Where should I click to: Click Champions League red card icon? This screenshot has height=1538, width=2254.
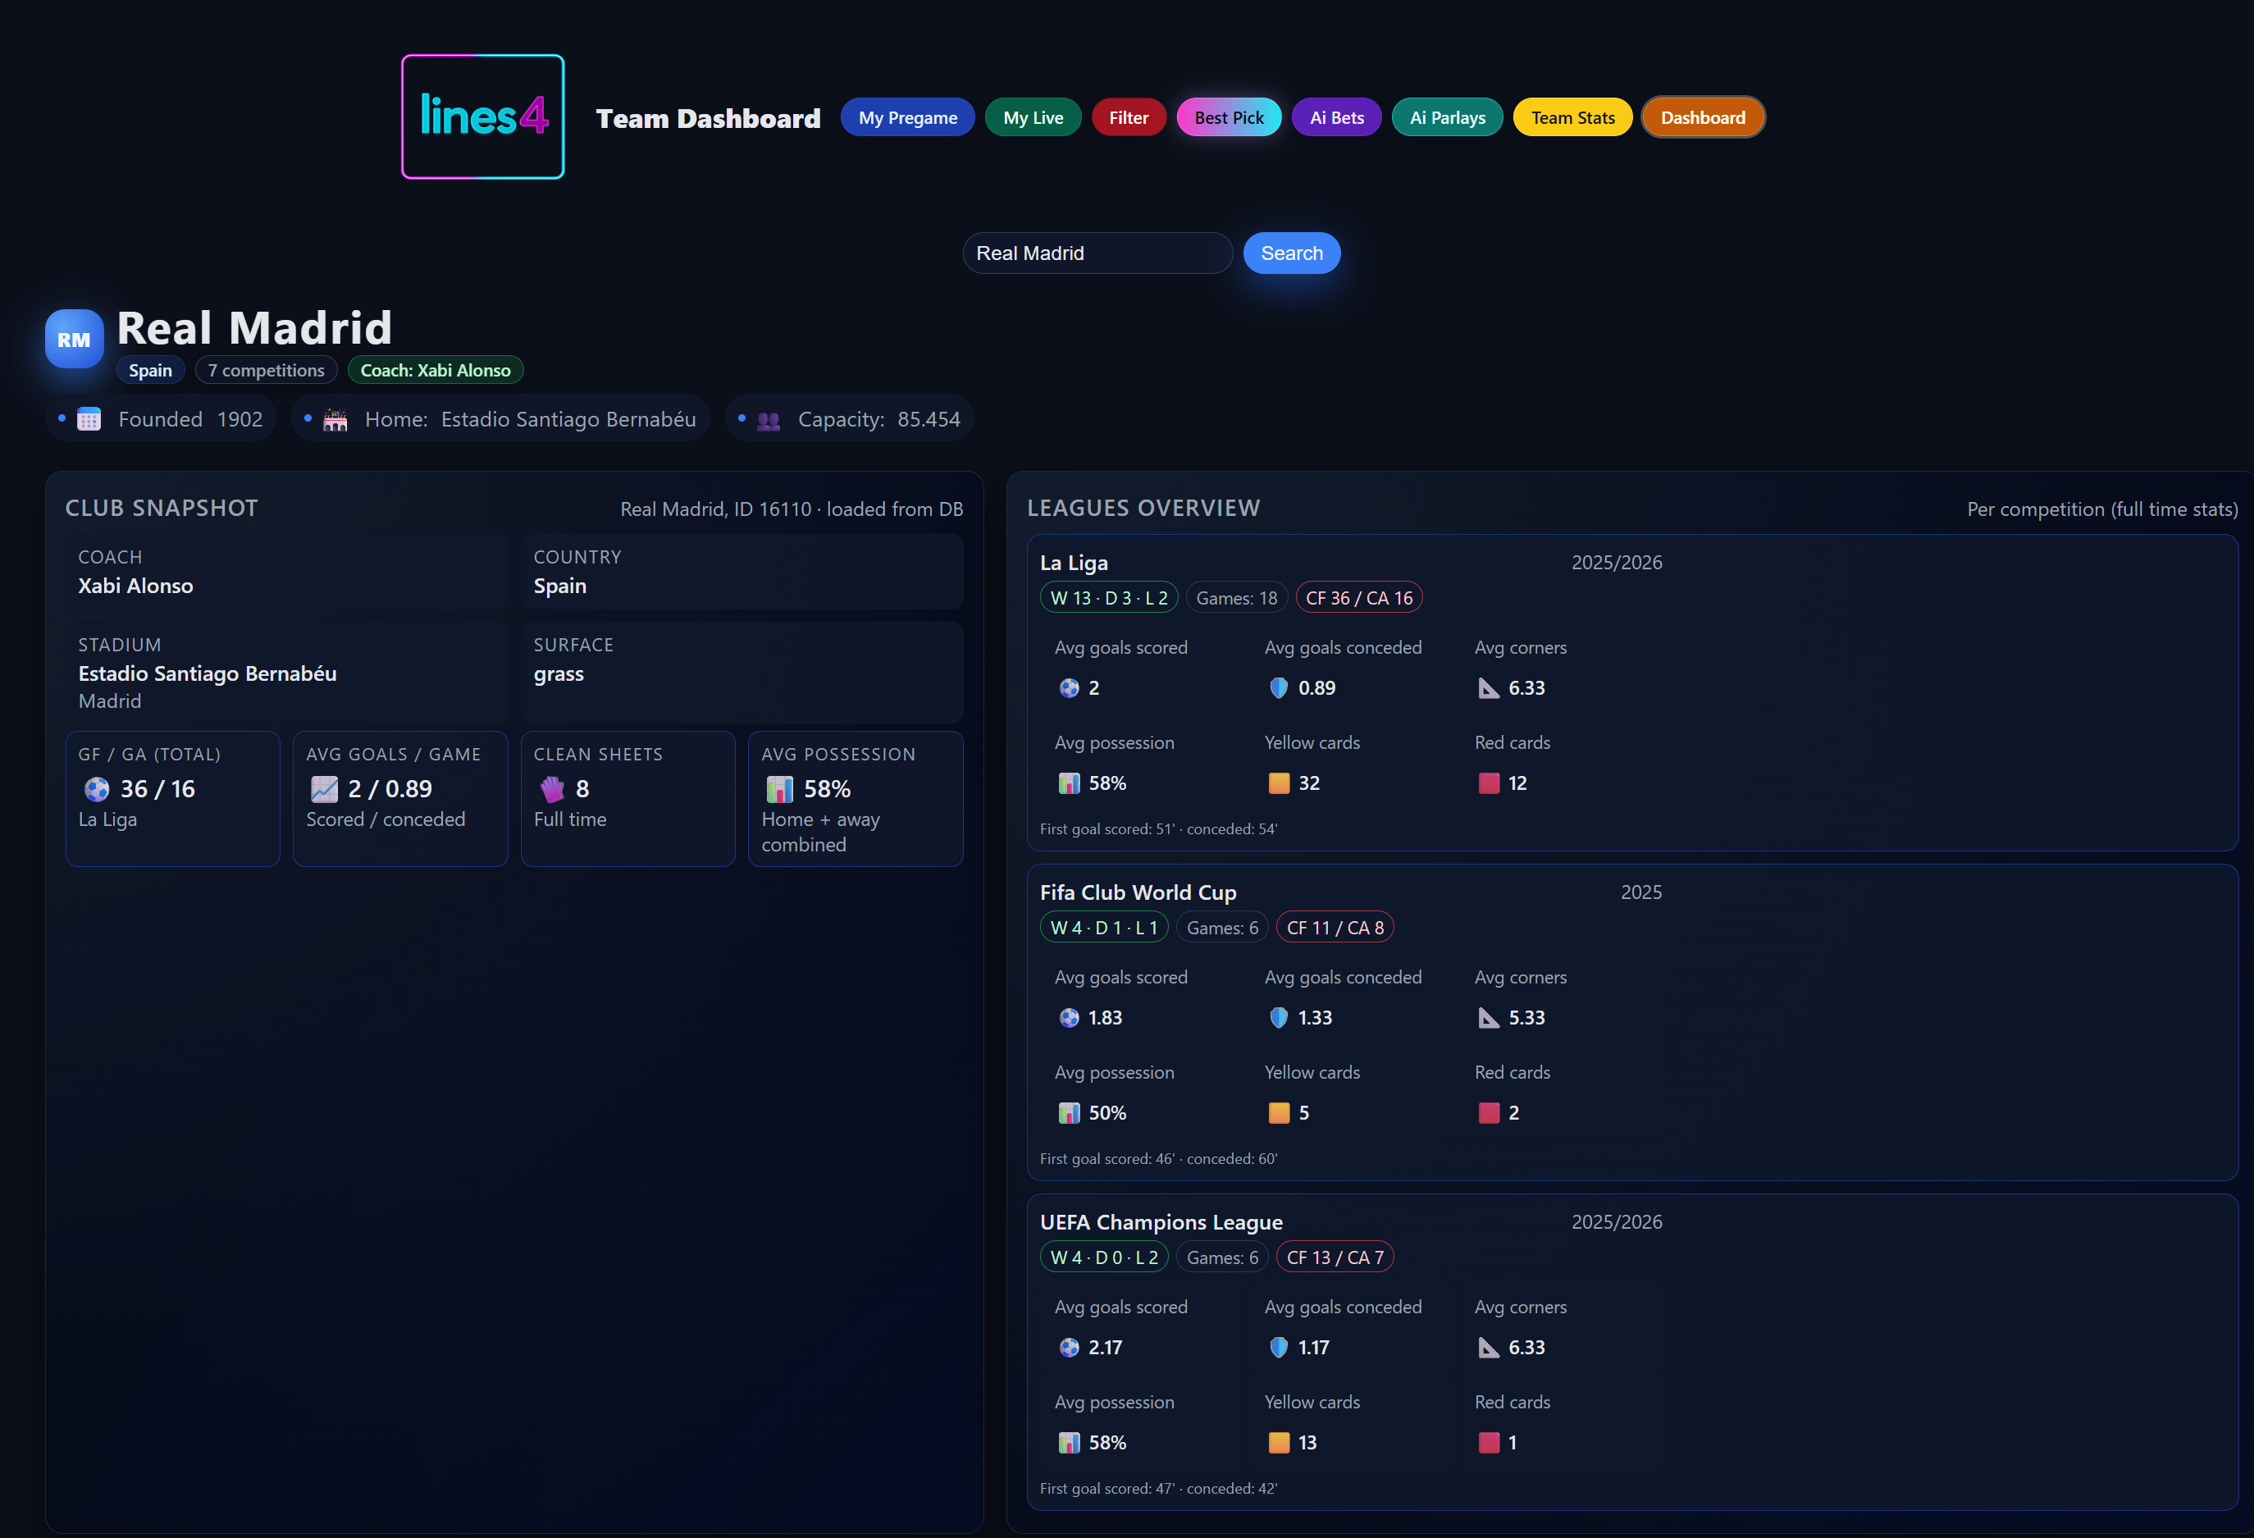point(1489,1442)
